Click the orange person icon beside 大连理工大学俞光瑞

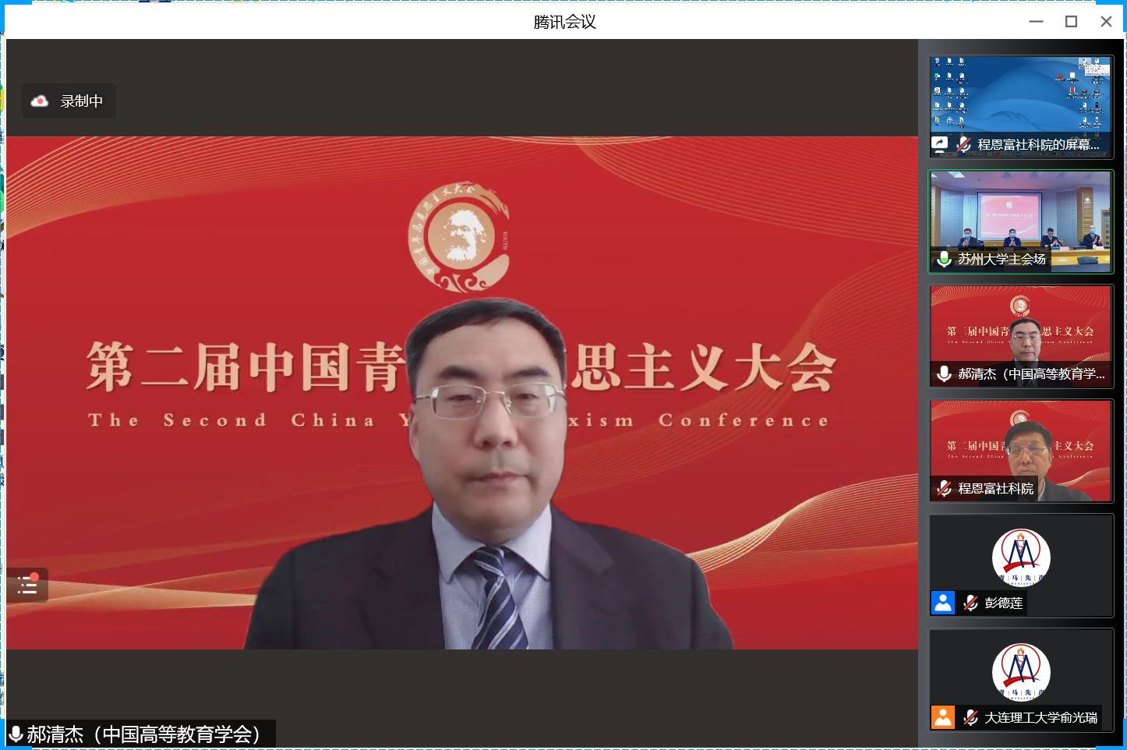coord(943,717)
